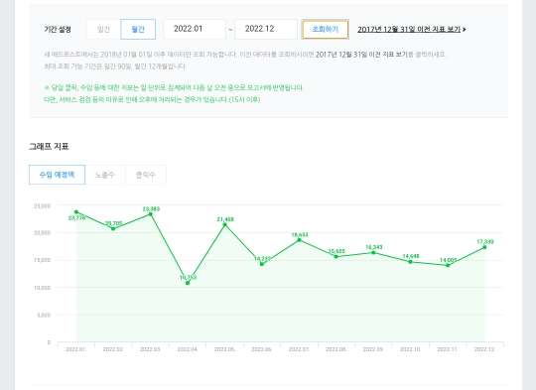This screenshot has height=390, width=536.
Task: Switch to the 클릭수 tab
Action: click(x=146, y=175)
